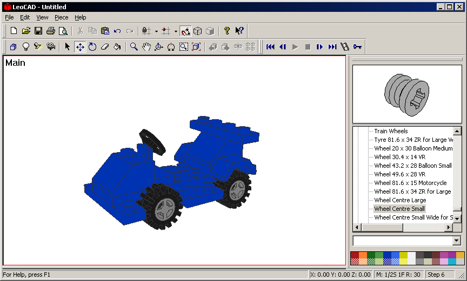This screenshot has width=467, height=281.
Task: Select Wheel Centre Large in parts list
Action: pyautogui.click(x=400, y=200)
